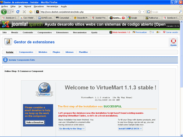Open the Ayuda browser menu
This screenshot has width=183, height=137.
(x=64, y=6)
